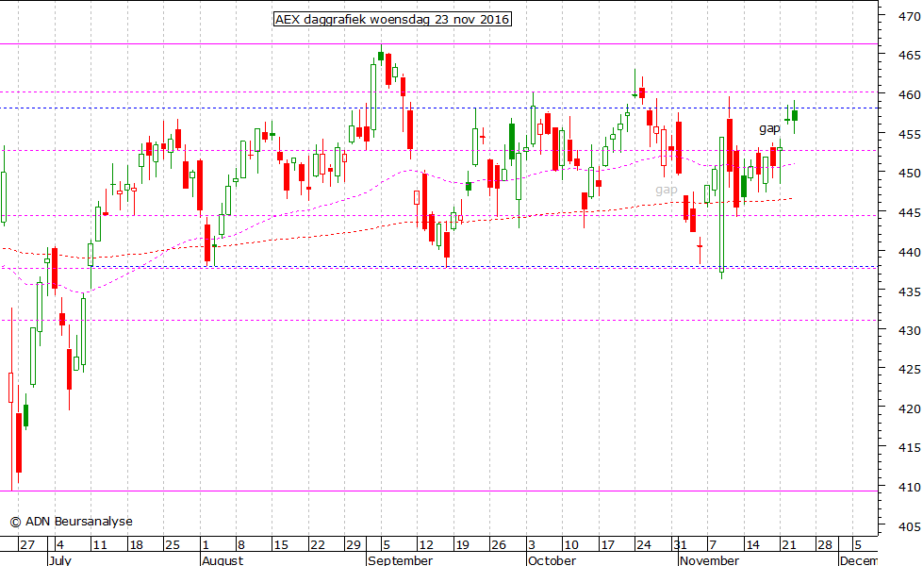The height and width of the screenshot is (566, 923).
Task: Click the date label '17' in October
Action: tap(607, 545)
